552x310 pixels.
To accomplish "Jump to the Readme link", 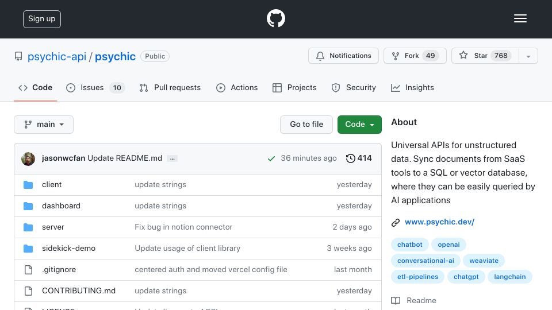I will pyautogui.click(x=413, y=300).
